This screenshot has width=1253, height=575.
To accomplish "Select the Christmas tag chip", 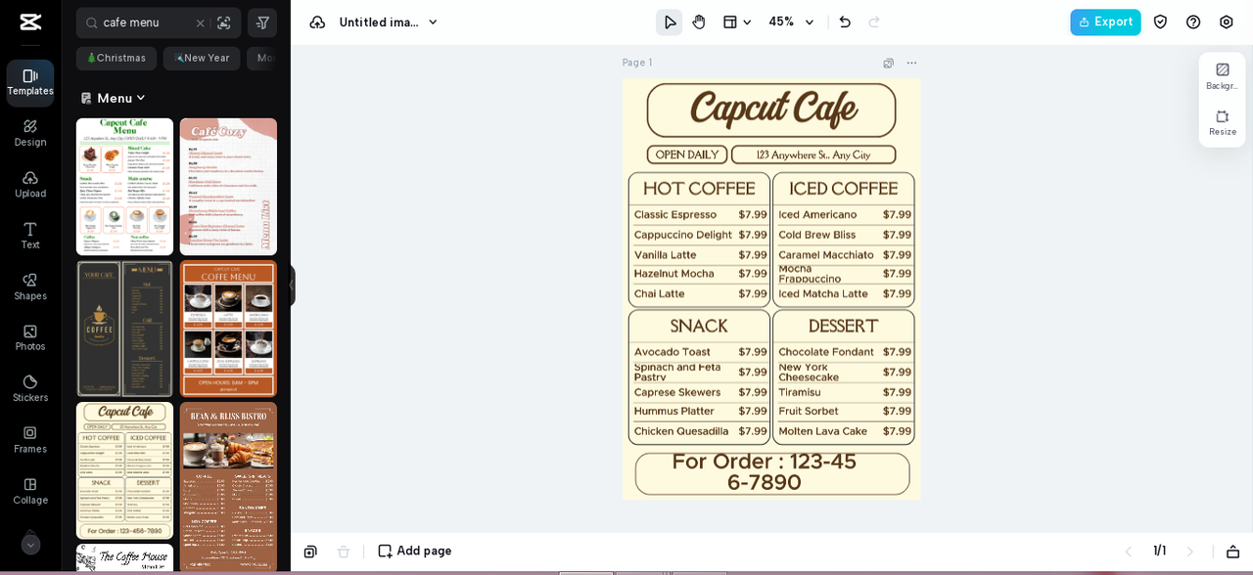I will [116, 59].
